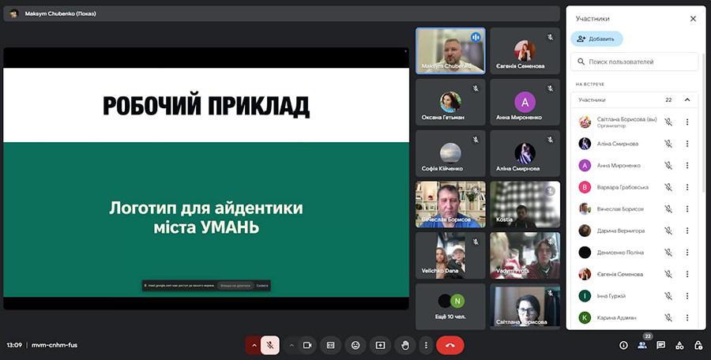711x360 pixels.
Task: Click participants count 22 in header
Action: [668, 99]
